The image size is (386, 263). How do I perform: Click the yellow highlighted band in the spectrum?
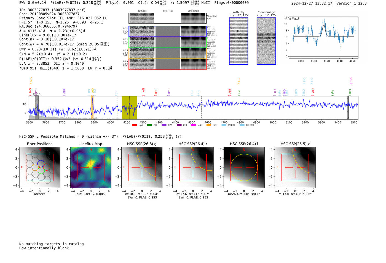click(129, 108)
